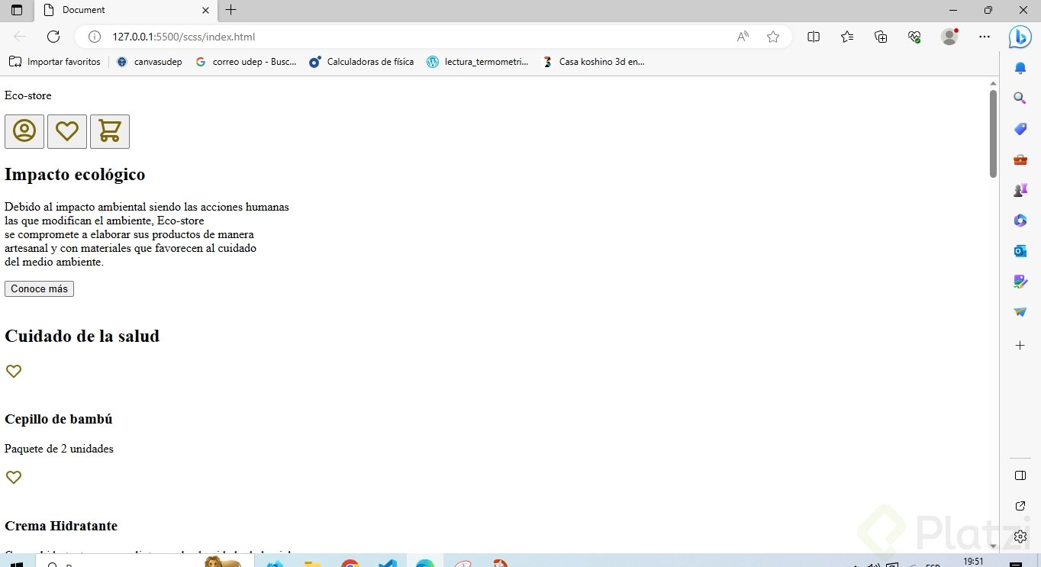Open the lectura_termometri bookmark
1041x567 pixels.
click(x=478, y=62)
